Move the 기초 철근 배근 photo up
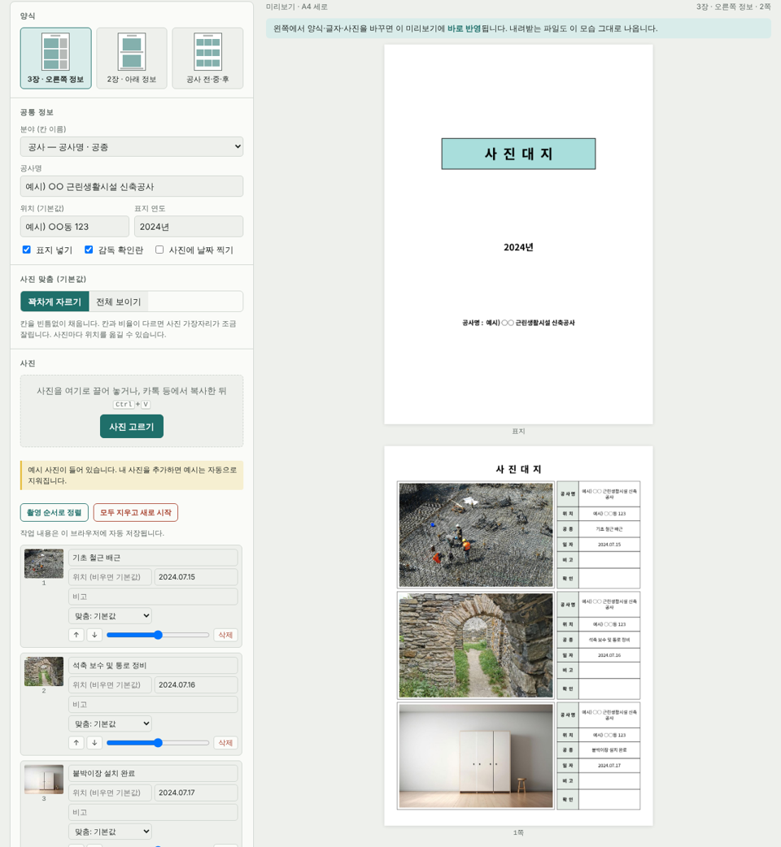The image size is (781, 847). tap(76, 635)
